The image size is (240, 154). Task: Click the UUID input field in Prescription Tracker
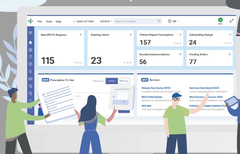(92, 96)
